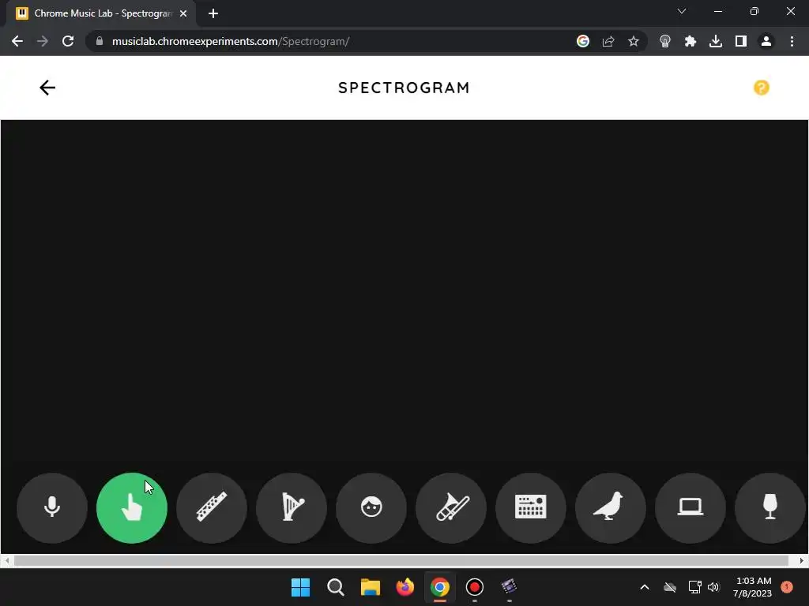Screen dimensions: 809x606
Task: Play the drum machine sound sample
Action: tap(531, 507)
